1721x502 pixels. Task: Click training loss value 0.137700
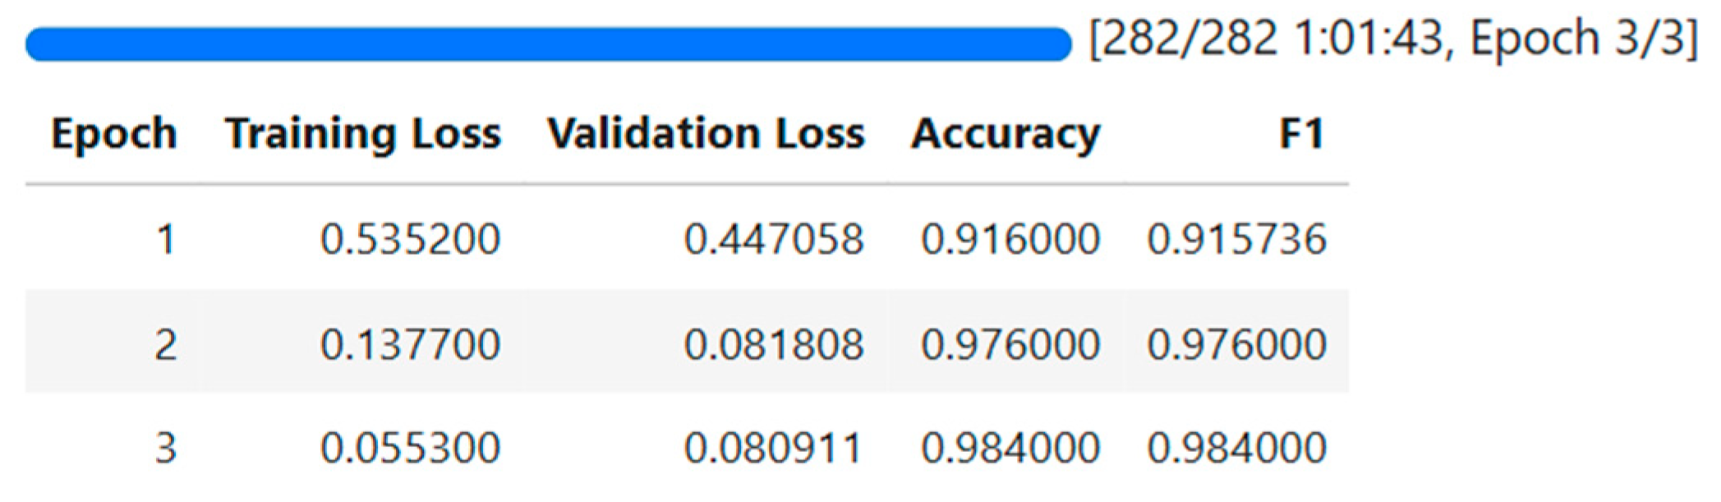coord(410,343)
